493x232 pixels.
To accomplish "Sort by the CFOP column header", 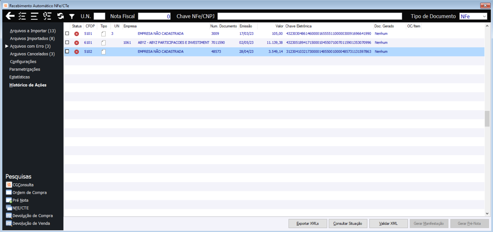I will [x=90, y=26].
